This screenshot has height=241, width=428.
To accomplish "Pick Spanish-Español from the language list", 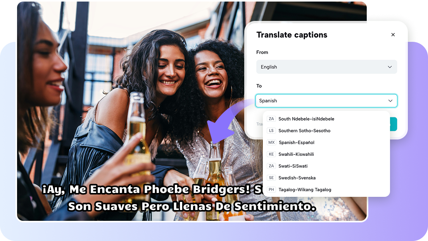I will (x=326, y=142).
